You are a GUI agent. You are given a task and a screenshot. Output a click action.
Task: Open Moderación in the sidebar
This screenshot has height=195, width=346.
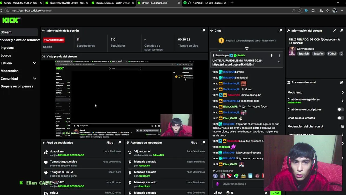pyautogui.click(x=9, y=71)
